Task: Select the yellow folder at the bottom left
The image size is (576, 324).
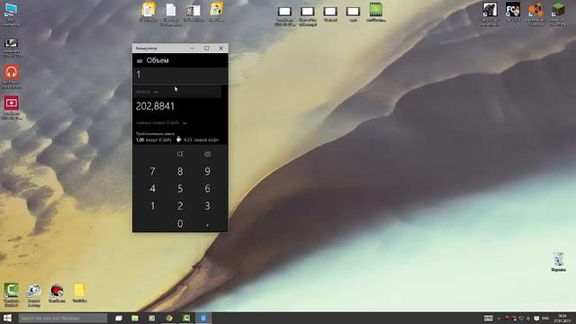Action: (80, 293)
